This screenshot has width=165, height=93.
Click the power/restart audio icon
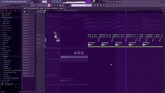pyautogui.click(x=108, y=2)
